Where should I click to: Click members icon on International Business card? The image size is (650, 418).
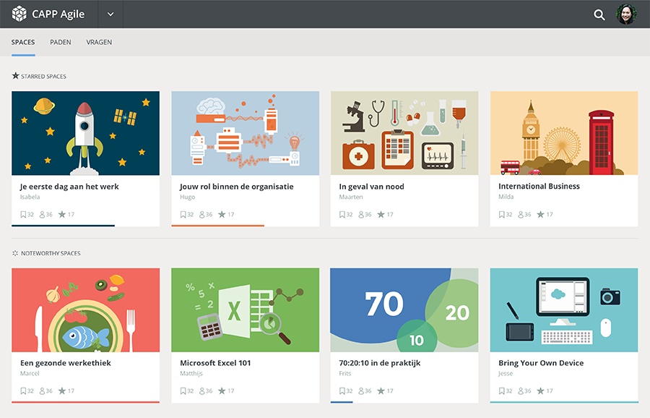(521, 215)
